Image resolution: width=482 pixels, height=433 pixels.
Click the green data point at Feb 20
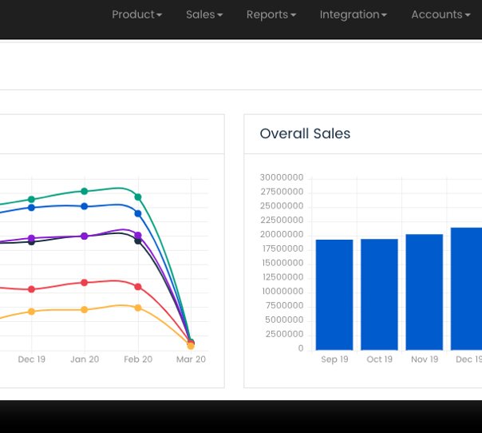point(138,197)
